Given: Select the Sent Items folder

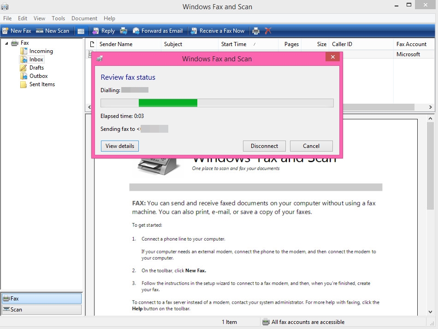Looking at the screenshot, I should tap(42, 84).
